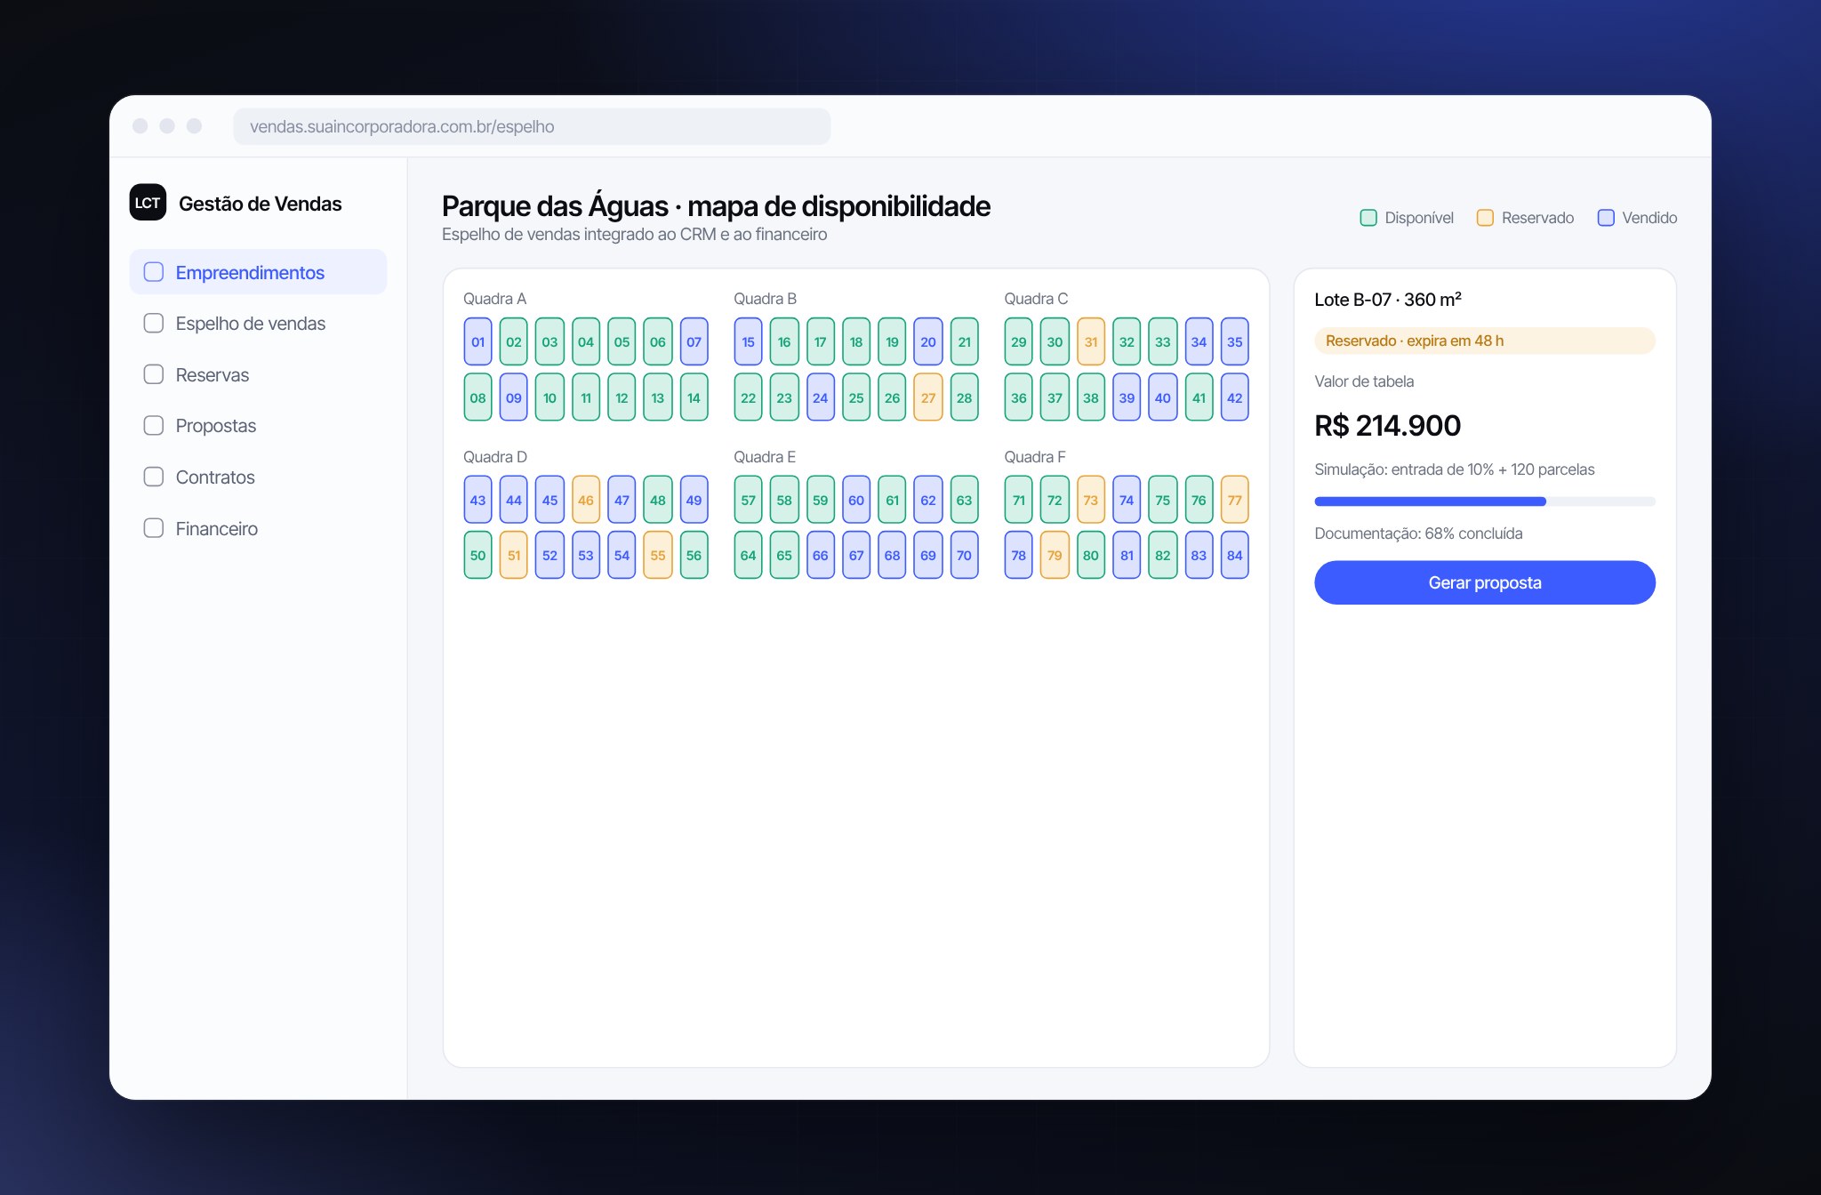Screen dimensions: 1821x1195
Task: Select sold lot 42 in Quadra C
Action: pos(1235,397)
